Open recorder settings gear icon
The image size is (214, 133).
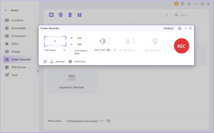pos(180,28)
